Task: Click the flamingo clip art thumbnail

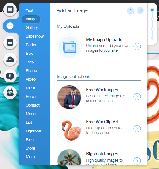Action: click(69, 129)
